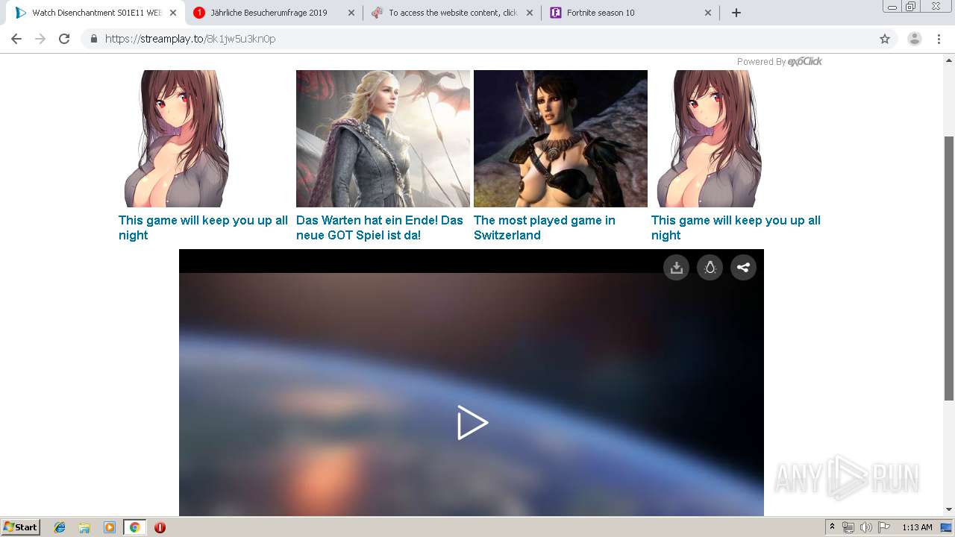Click the warrior woman game ad image
The height and width of the screenshot is (537, 955).
coord(560,139)
